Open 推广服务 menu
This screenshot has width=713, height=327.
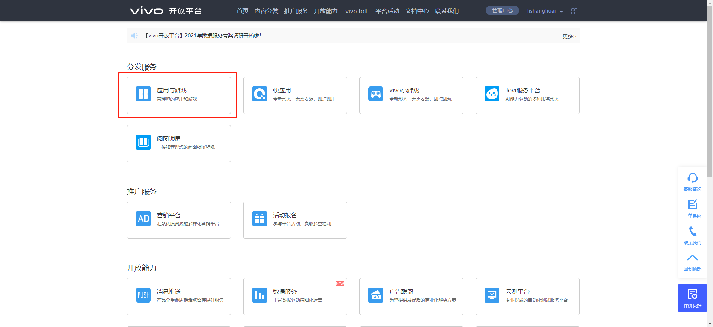click(x=296, y=11)
